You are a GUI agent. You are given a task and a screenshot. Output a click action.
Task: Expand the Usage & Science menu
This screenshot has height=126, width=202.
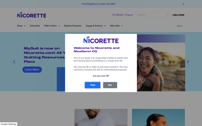[96, 26]
